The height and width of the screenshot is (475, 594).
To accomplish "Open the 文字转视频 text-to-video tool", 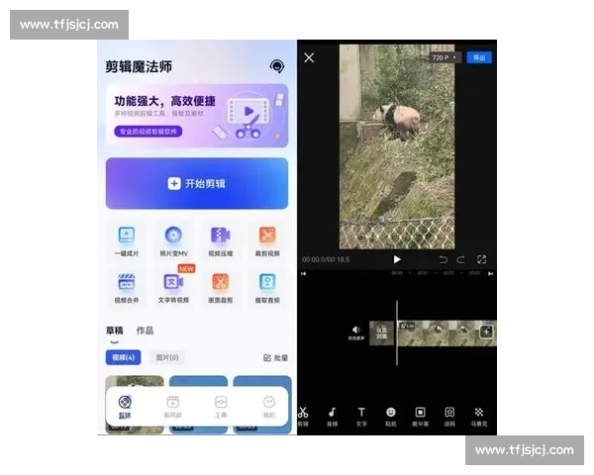I will tap(173, 288).
